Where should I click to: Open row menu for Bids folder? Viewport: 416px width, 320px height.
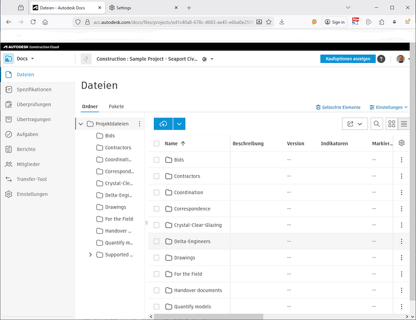pos(401,160)
